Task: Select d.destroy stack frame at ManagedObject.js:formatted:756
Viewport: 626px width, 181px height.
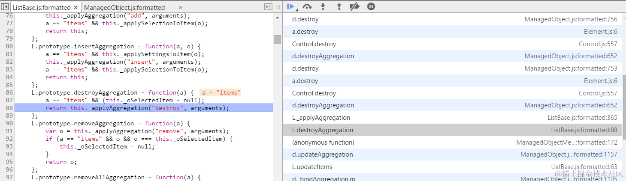Action: pyautogui.click(x=452, y=19)
